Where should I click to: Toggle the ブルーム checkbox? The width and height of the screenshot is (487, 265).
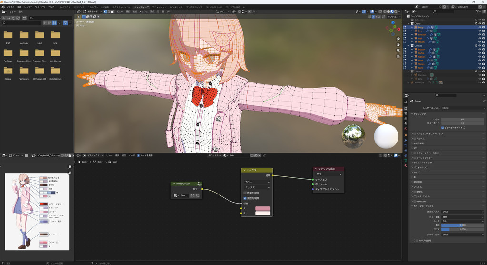tap(415, 138)
